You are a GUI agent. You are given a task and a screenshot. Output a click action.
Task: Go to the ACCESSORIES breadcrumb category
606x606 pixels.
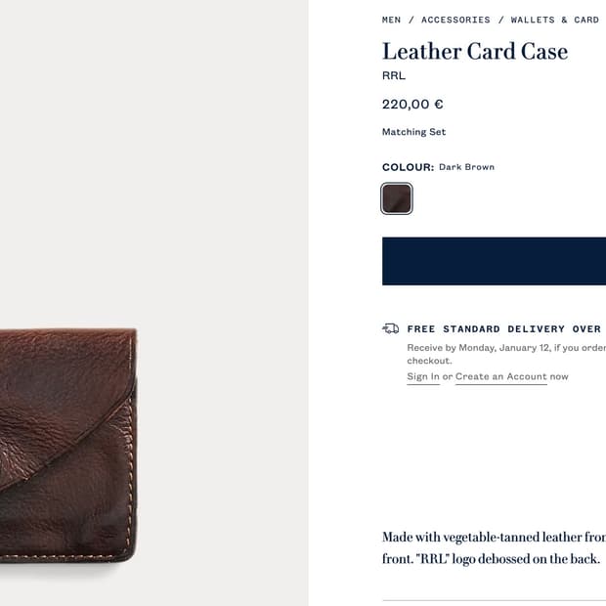(x=455, y=20)
